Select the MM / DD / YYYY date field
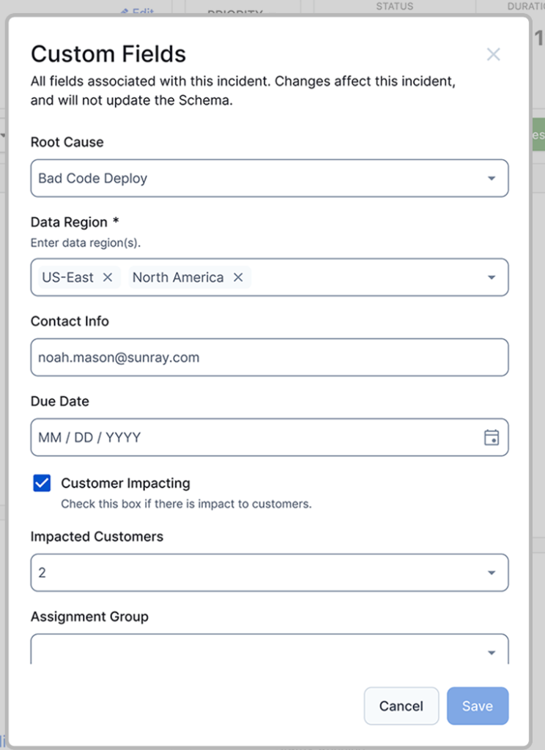The width and height of the screenshot is (545, 750). click(220, 436)
